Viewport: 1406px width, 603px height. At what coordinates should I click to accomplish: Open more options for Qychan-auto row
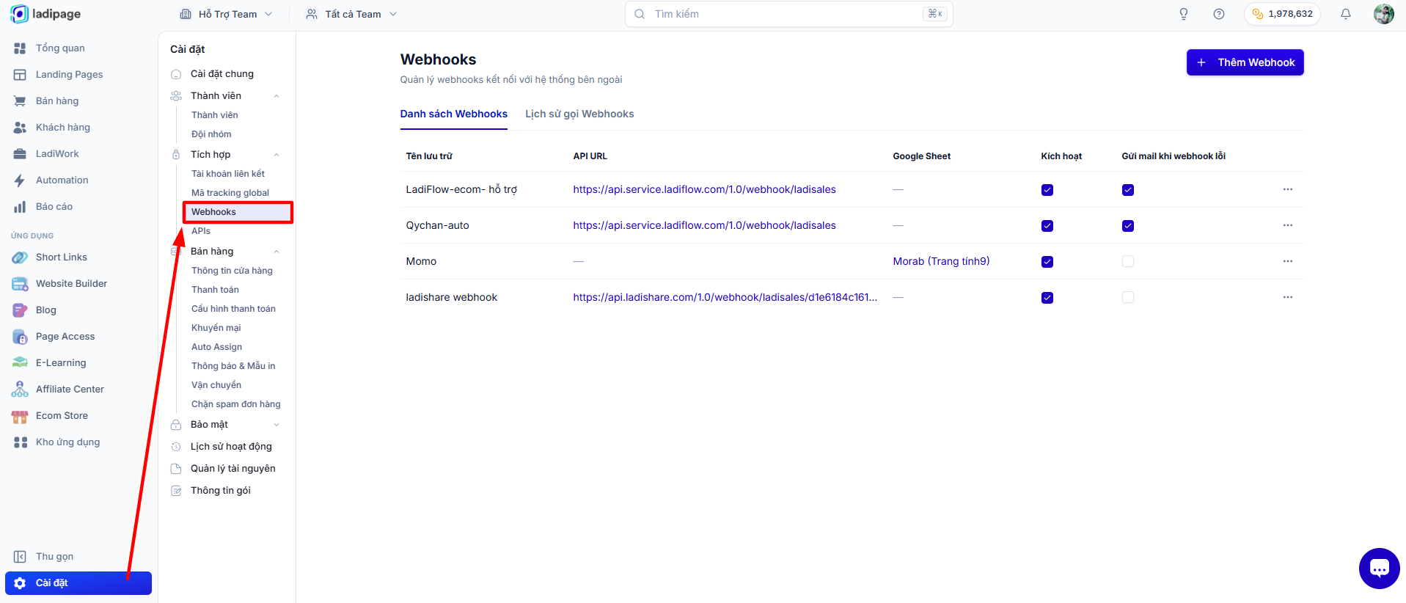(1288, 225)
